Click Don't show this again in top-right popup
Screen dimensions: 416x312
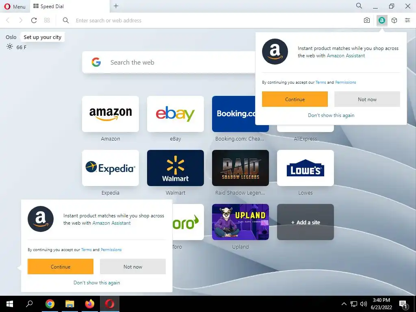tap(331, 115)
